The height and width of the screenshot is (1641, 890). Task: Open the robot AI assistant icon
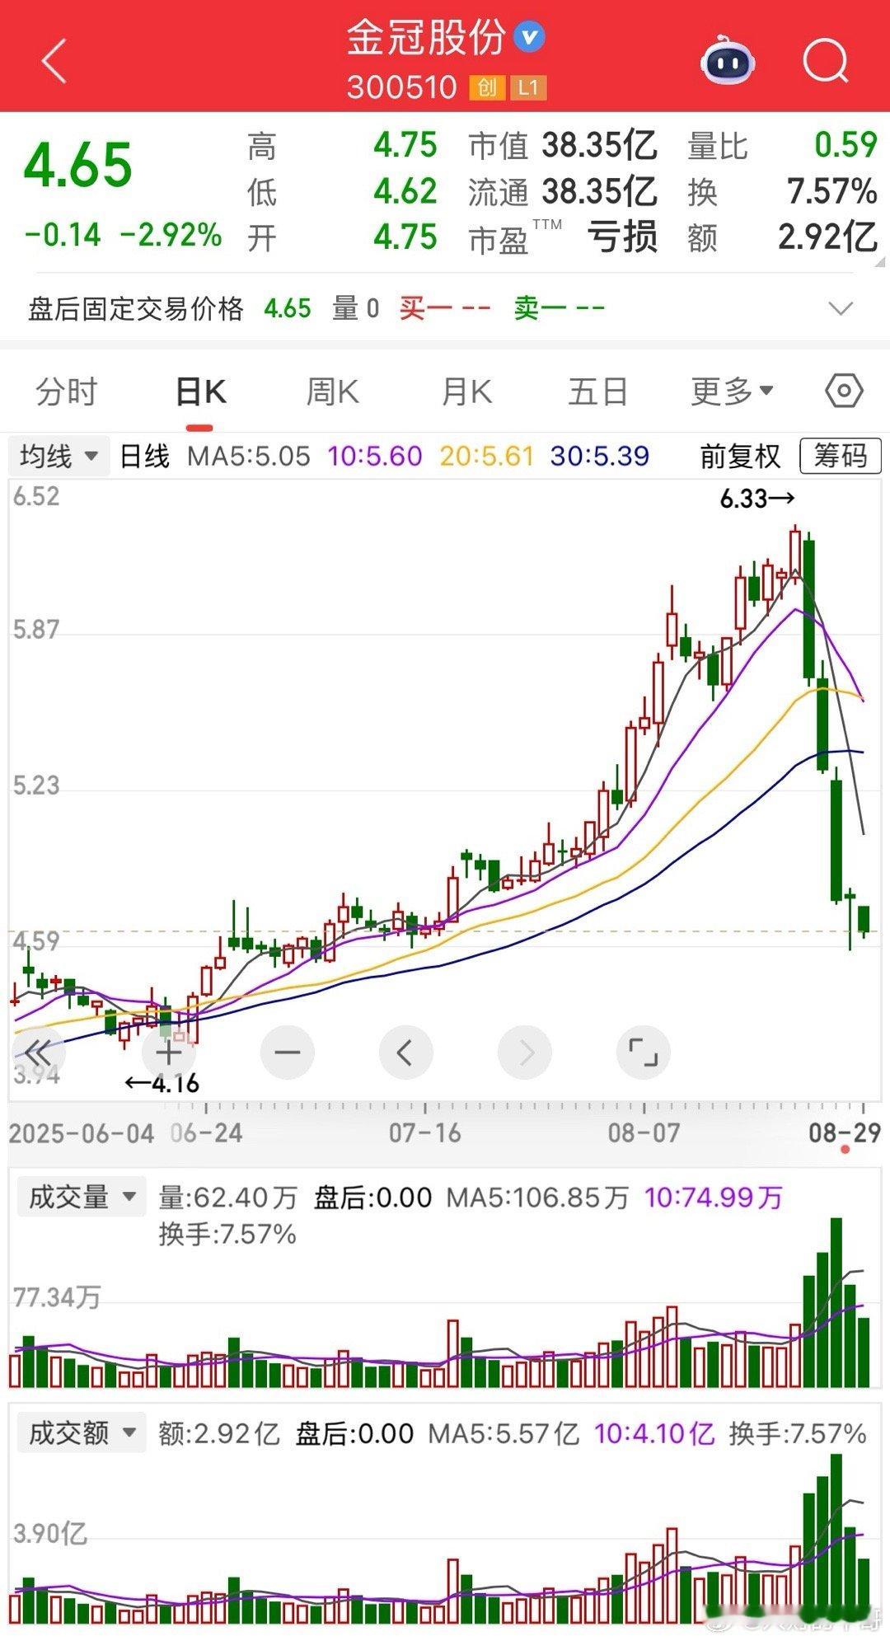pyautogui.click(x=727, y=60)
